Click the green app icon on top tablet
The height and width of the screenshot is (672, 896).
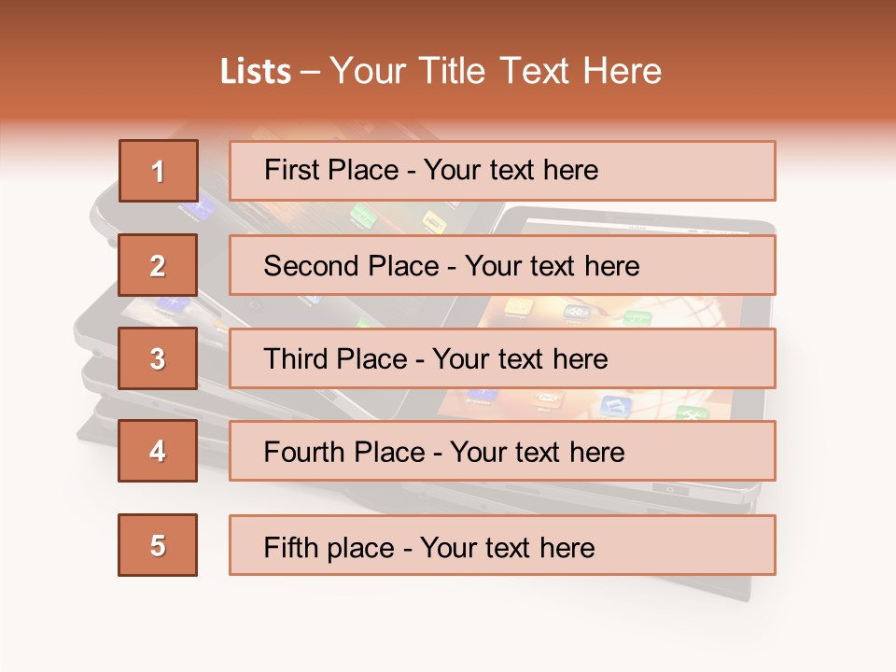click(x=362, y=215)
